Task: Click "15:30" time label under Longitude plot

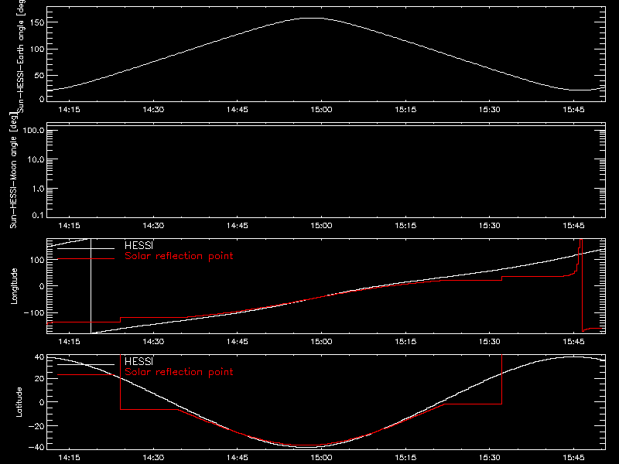Action: [490, 341]
